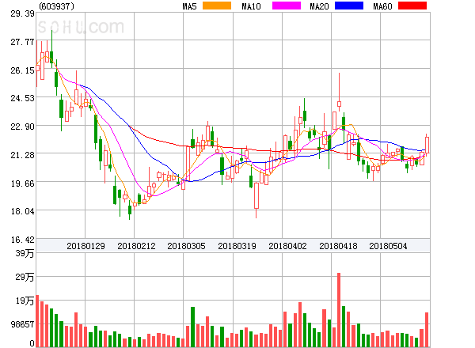The height and width of the screenshot is (348, 475).
Task: Click the 29万 volume axis label
Action: pyautogui.click(x=25, y=277)
